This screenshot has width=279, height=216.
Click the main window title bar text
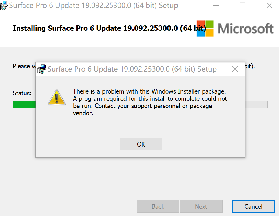[94, 6]
